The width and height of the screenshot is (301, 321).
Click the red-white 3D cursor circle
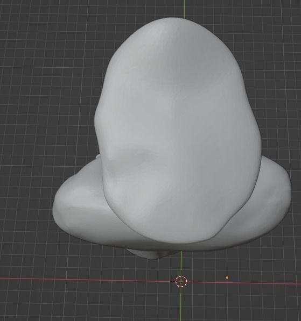tap(181, 282)
